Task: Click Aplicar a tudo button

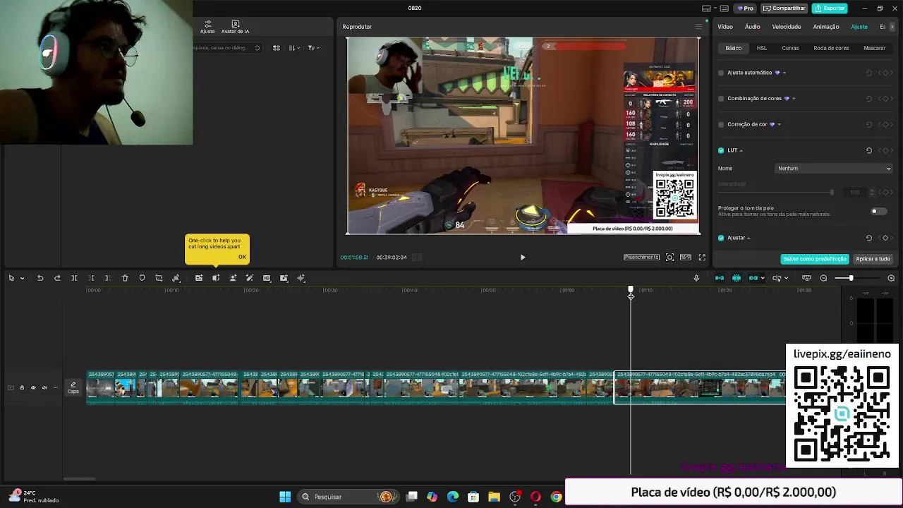Action: coord(873,259)
